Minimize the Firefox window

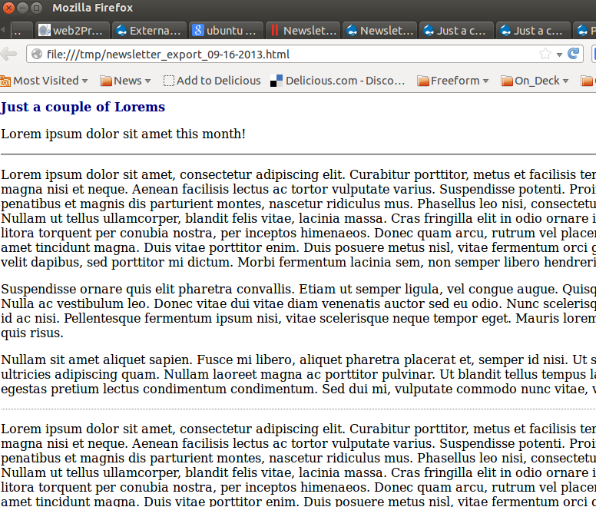click(x=22, y=8)
